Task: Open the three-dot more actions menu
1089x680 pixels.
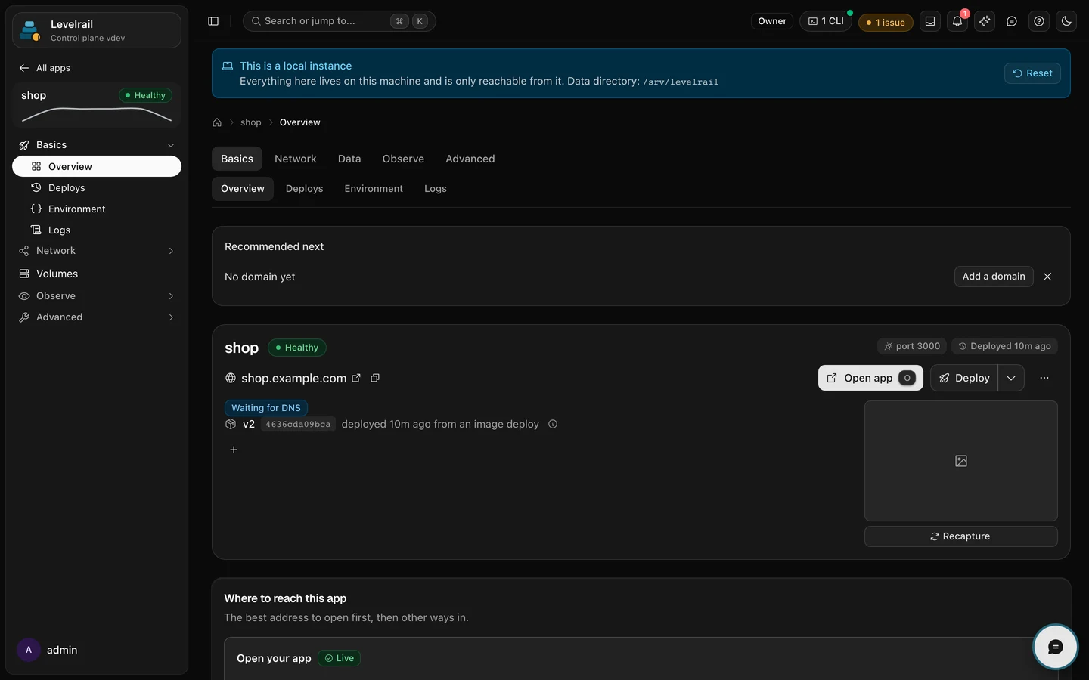Action: click(1044, 378)
